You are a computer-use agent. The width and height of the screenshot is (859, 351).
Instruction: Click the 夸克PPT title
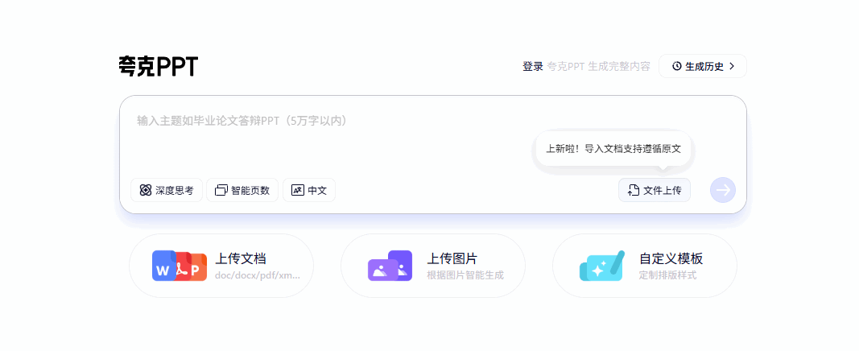159,66
